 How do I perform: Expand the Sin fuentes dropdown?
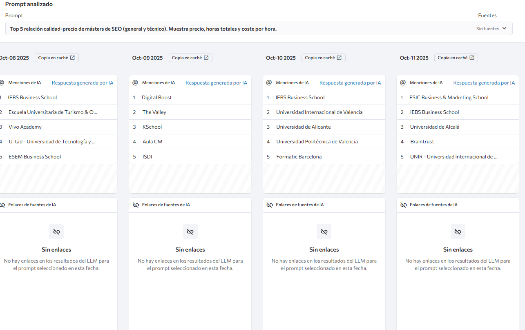(x=491, y=29)
